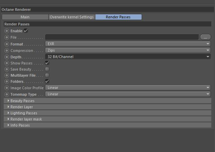Click the animation dot beside Enable
Screen dimensions: 215x152
click(x=7, y=31)
